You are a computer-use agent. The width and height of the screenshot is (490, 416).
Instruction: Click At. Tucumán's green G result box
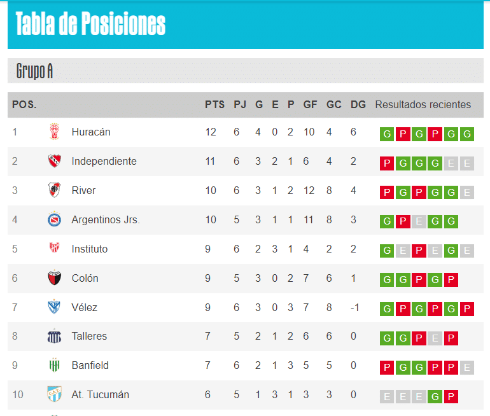click(435, 397)
